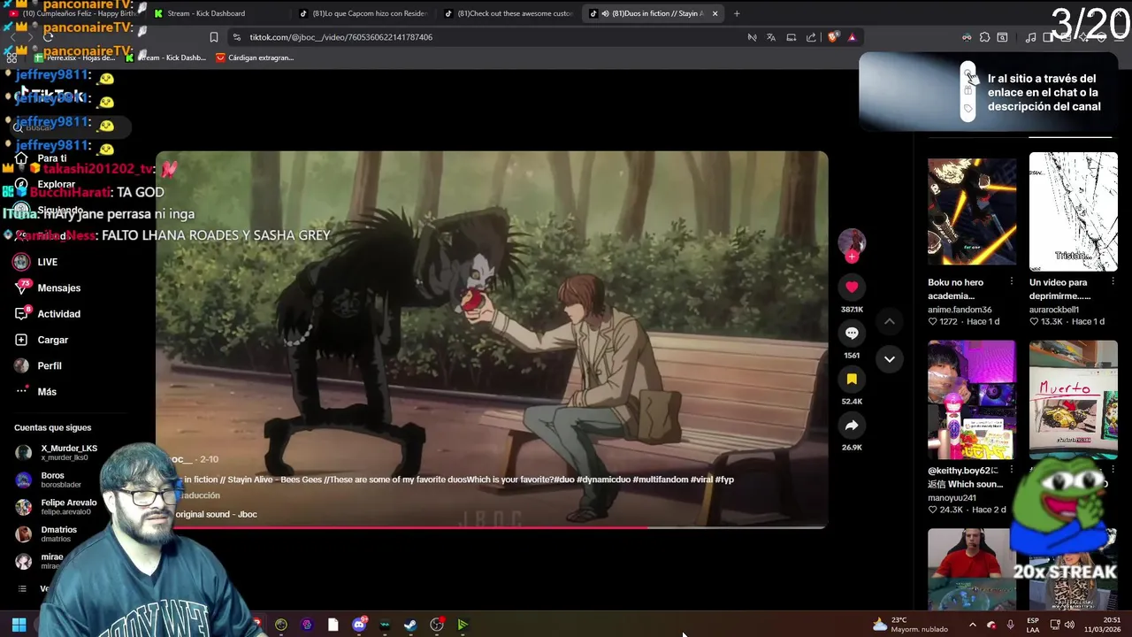Switch to Lo que Capcom hizo tab
This screenshot has height=637, width=1132.
tap(363, 13)
